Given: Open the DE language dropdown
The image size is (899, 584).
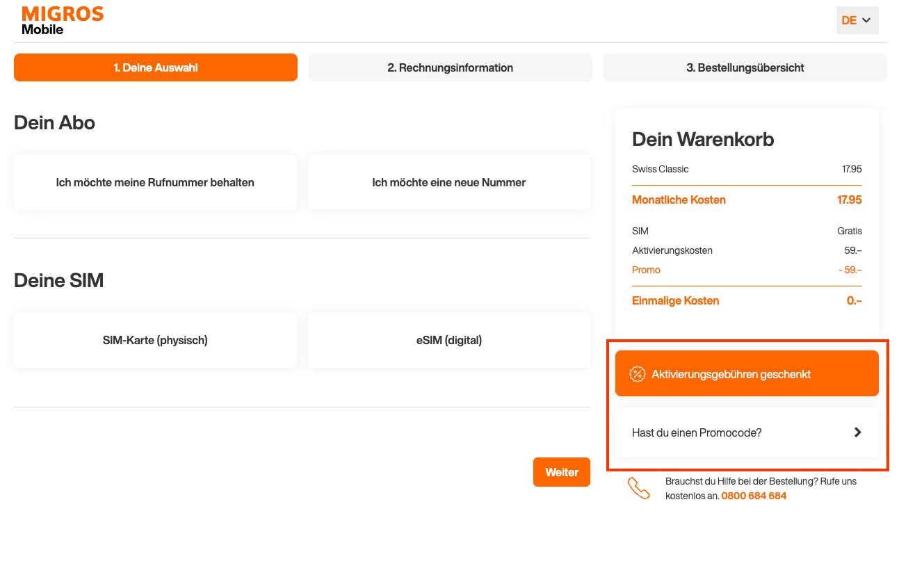Looking at the screenshot, I should pos(857,21).
